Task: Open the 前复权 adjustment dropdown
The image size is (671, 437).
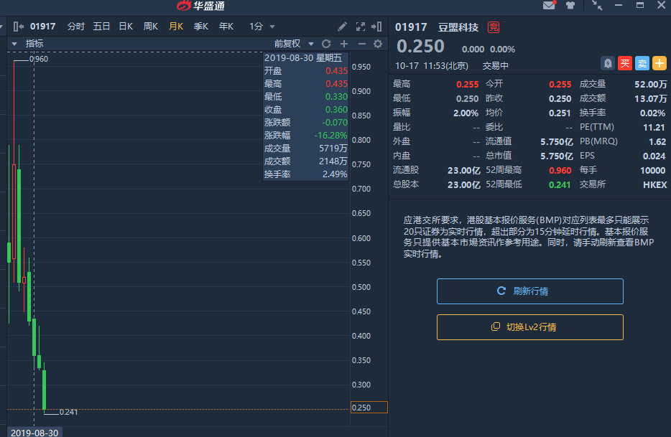Action: click(x=294, y=44)
